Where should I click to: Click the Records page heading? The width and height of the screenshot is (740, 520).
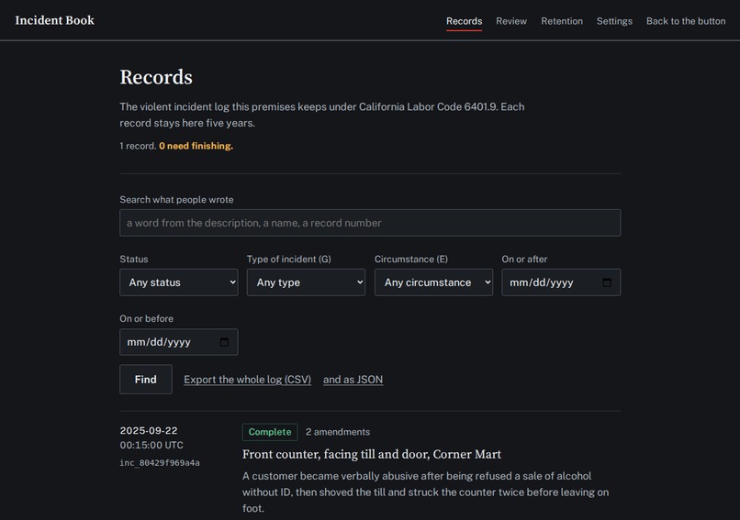click(156, 77)
